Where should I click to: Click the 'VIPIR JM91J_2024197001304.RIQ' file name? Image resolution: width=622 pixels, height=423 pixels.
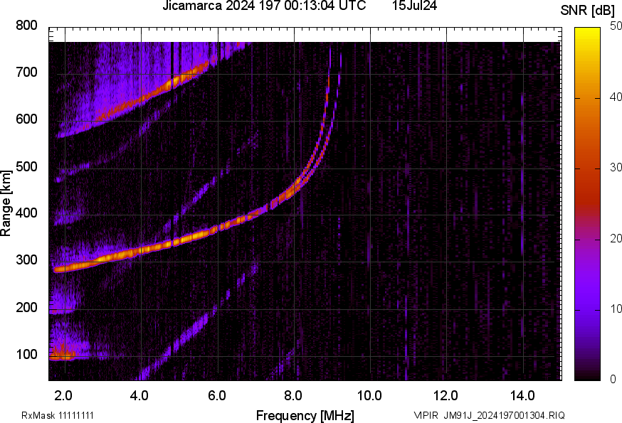click(x=489, y=415)
